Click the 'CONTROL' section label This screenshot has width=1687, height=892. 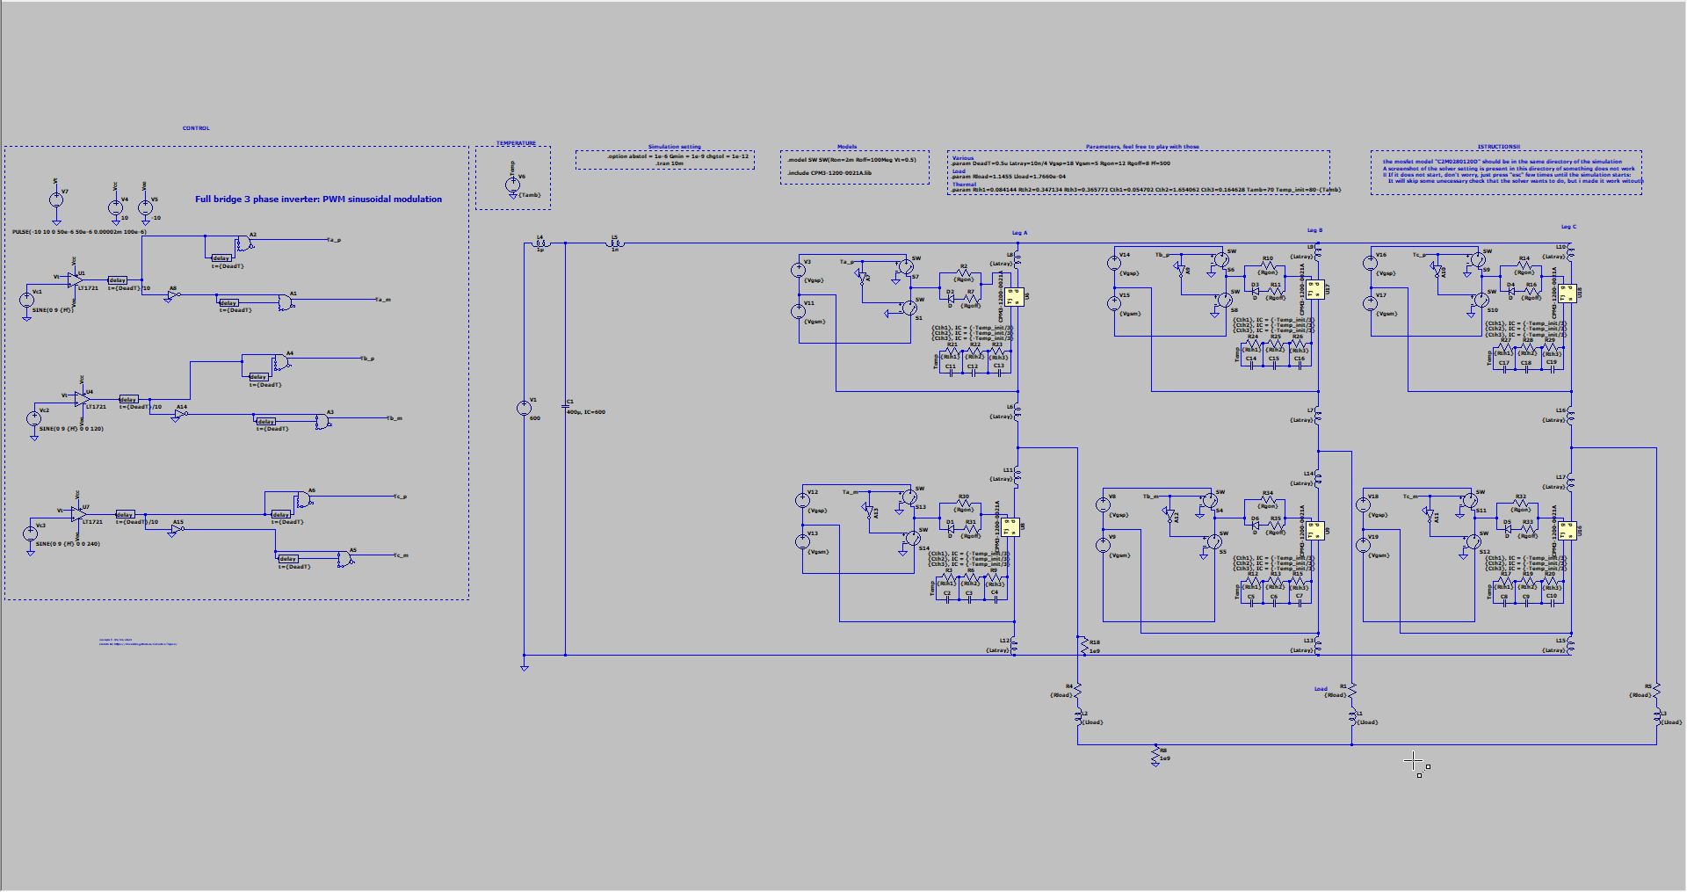(x=196, y=128)
